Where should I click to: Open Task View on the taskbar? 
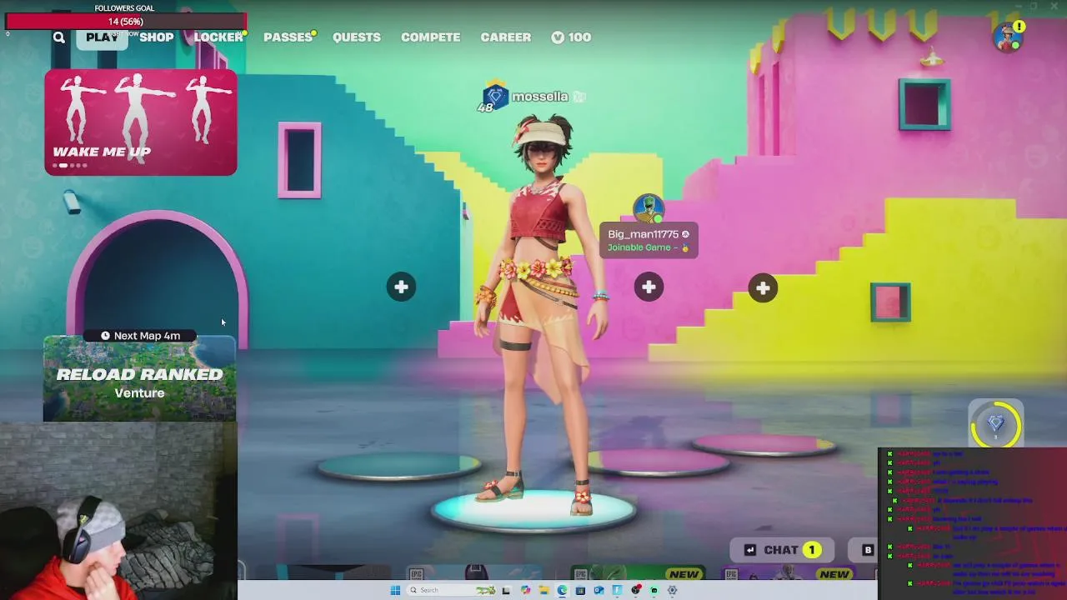(x=506, y=590)
